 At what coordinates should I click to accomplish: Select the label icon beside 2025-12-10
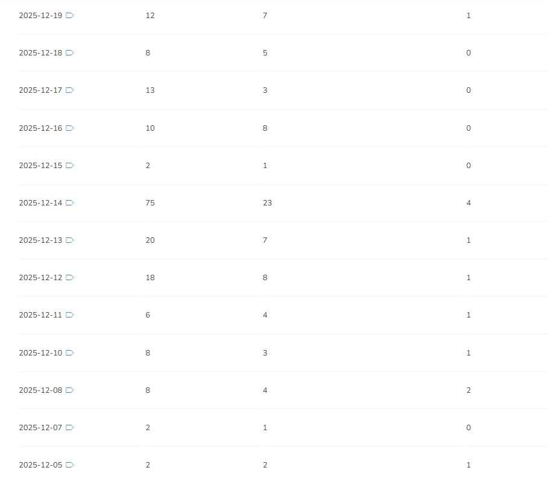pyautogui.click(x=70, y=353)
